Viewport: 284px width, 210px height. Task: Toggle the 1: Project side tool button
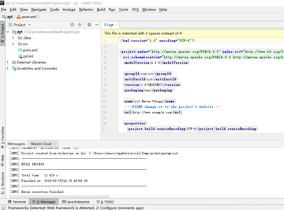(x=3, y=33)
